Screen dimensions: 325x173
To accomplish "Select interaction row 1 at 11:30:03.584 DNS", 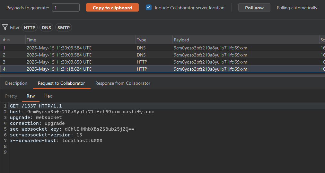I will click(x=162, y=48).
